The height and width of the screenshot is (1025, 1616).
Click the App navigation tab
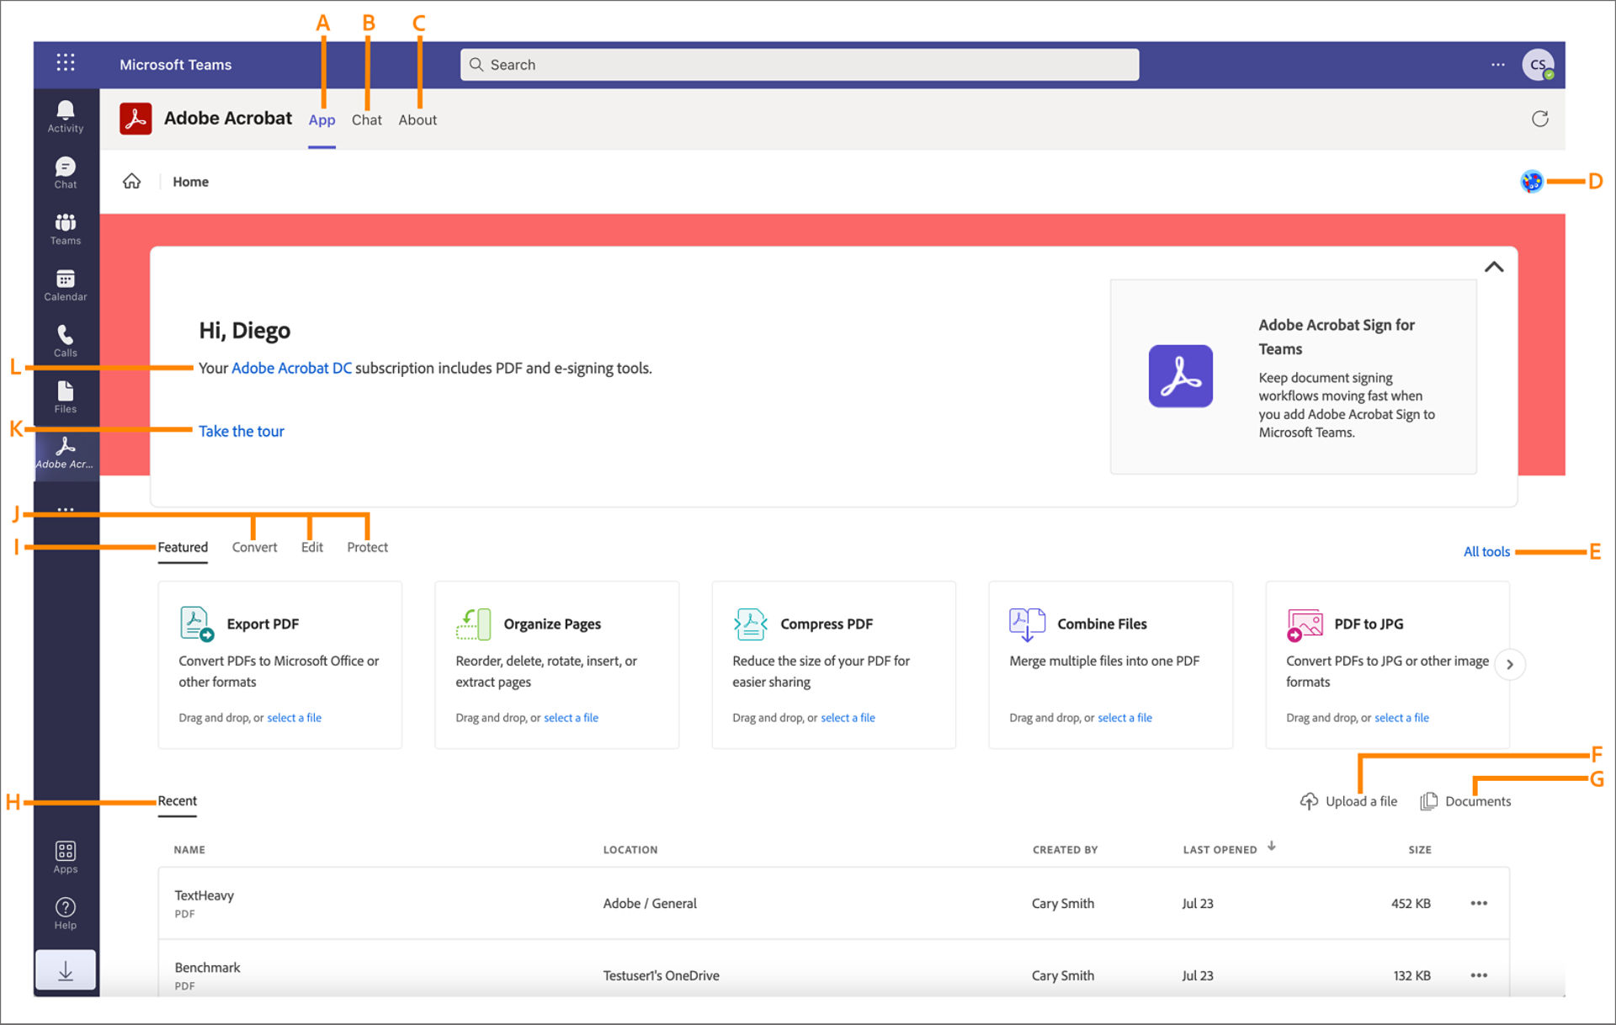pos(321,118)
